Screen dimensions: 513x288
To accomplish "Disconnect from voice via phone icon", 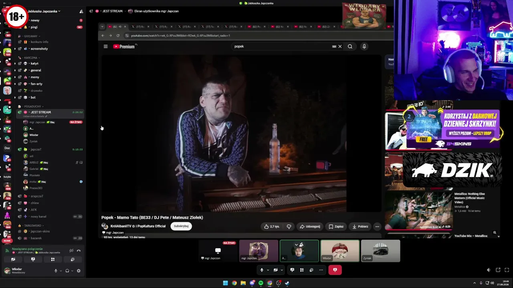I will click(79, 251).
